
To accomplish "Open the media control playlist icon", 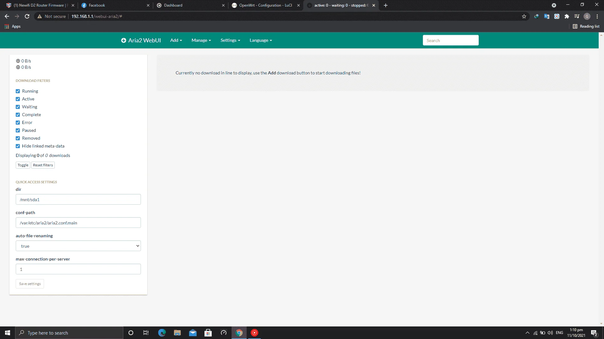I will (x=577, y=16).
